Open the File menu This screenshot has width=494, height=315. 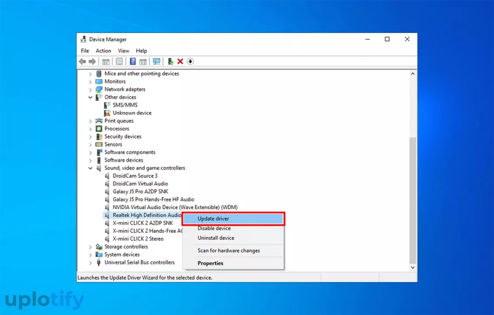click(85, 51)
